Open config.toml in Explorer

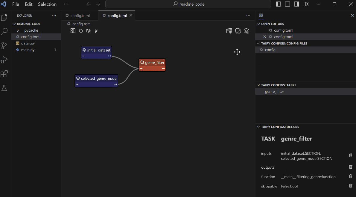pyautogui.click(x=31, y=37)
